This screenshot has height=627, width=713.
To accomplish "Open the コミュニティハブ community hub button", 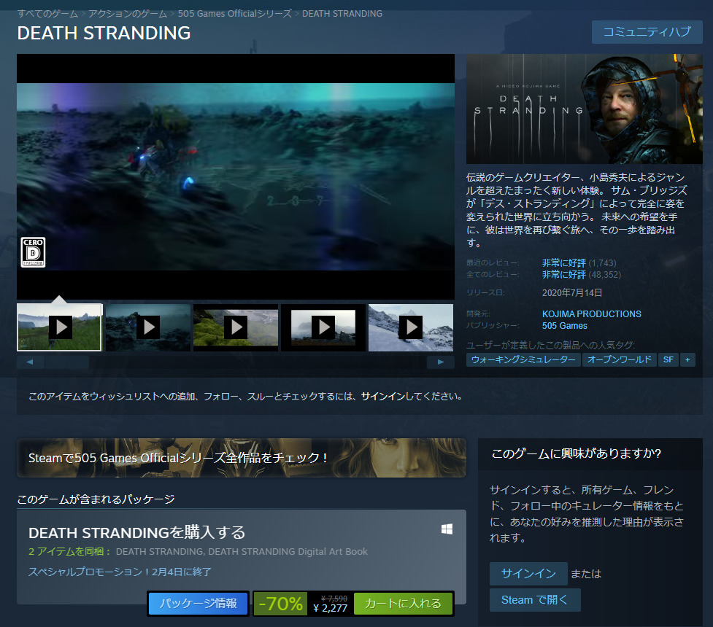I will click(647, 32).
